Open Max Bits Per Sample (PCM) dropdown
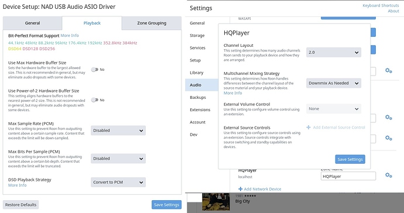Screen dimensions: 404x213 [118, 159]
